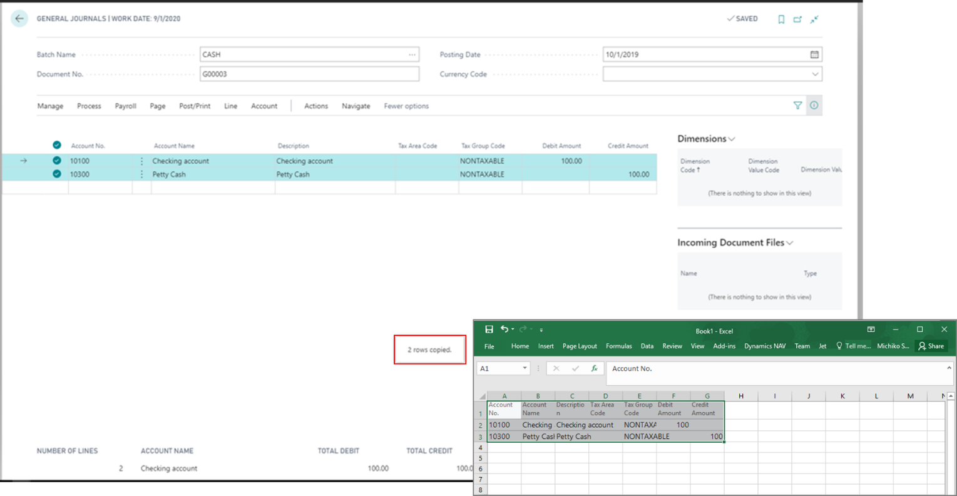Screen dimensions: 957x496
Task: Open page in new window icon
Action: click(797, 19)
